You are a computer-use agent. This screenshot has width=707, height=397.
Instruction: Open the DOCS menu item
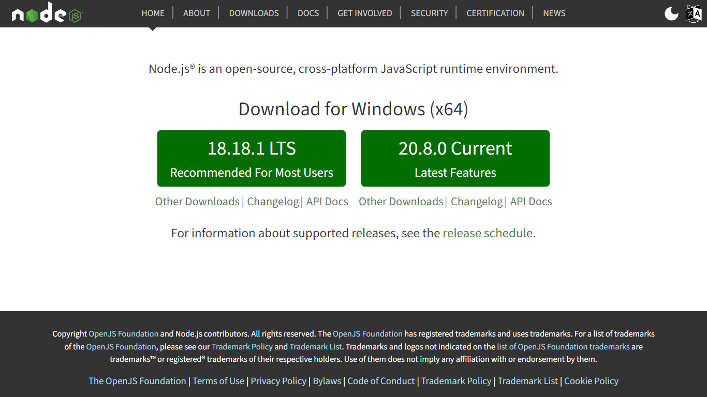308,13
